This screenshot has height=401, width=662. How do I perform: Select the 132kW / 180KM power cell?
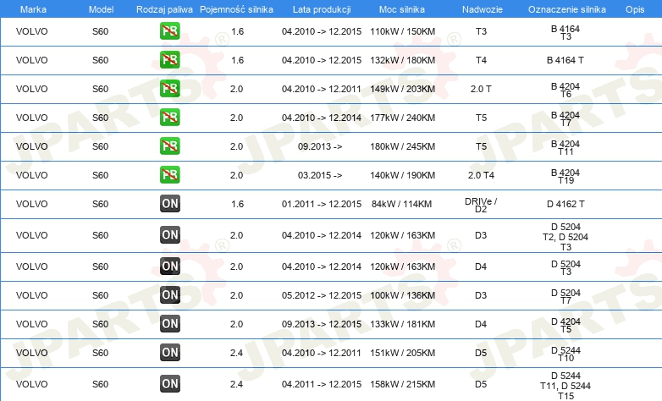pyautogui.click(x=402, y=60)
